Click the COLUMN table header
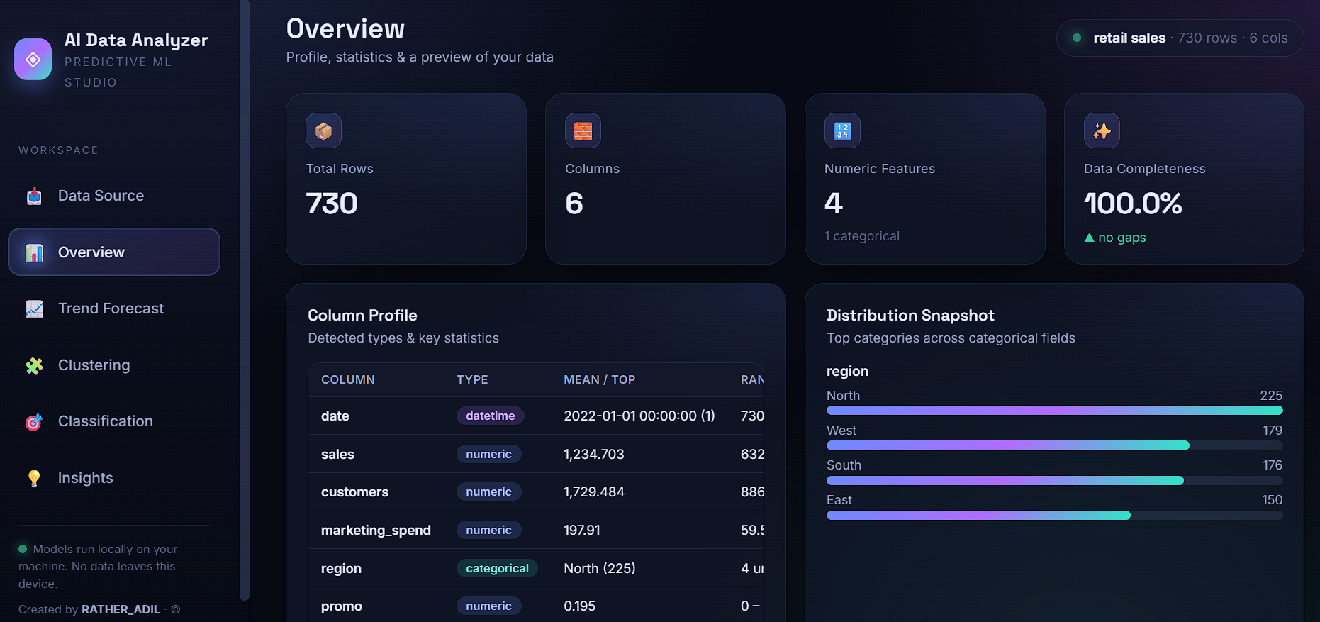Viewport: 1320px width, 622px height. (x=348, y=379)
